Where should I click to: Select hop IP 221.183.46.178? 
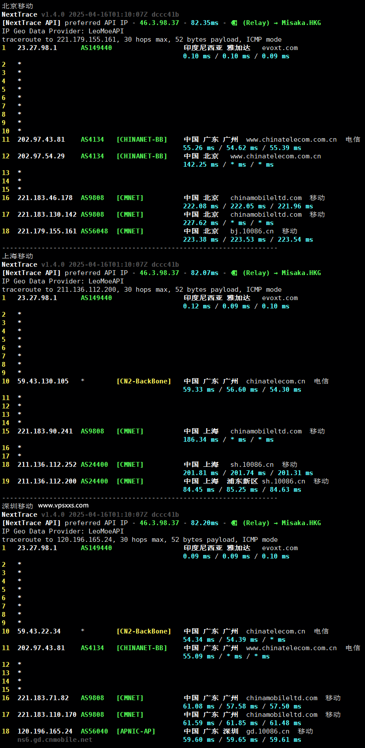[45, 198]
